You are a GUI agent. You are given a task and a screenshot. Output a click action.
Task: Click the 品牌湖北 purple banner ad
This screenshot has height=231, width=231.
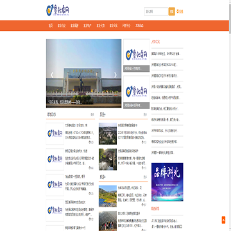point(167,182)
